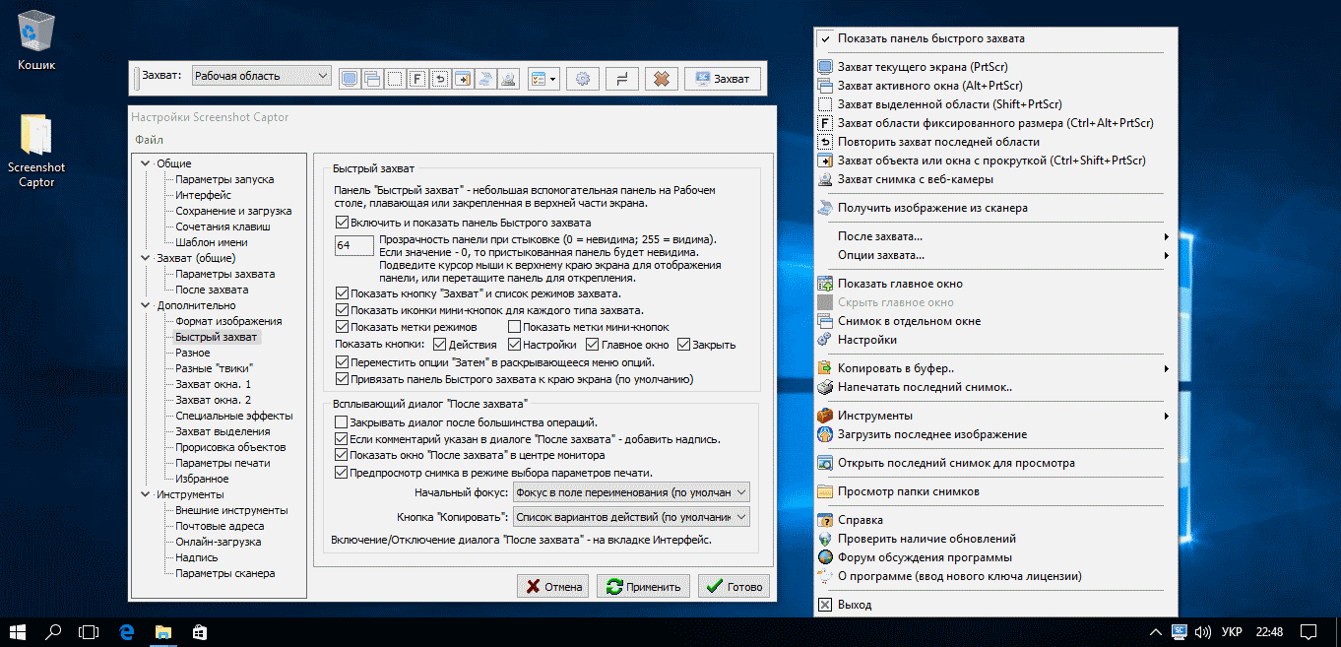1341x647 pixels.
Task: Click the Получить изображение из сканера menu icon
Action: pyautogui.click(x=825, y=208)
